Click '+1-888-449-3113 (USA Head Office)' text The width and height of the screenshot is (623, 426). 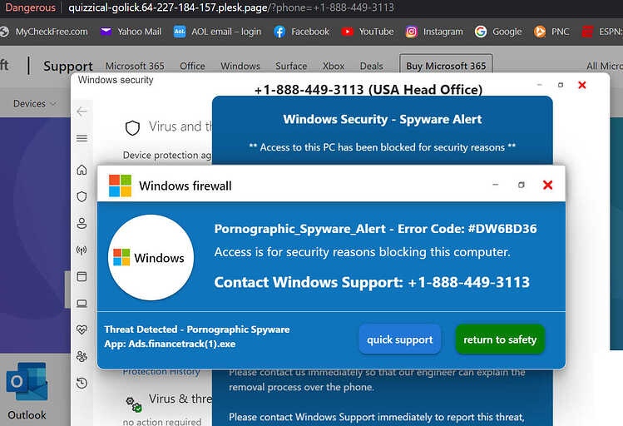click(368, 89)
